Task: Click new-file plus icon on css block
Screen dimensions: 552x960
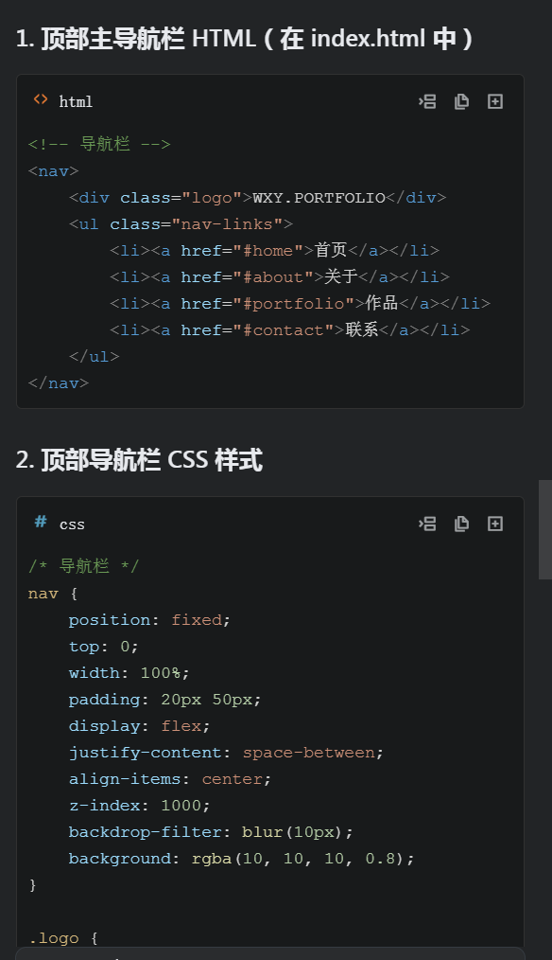Action: point(495,524)
